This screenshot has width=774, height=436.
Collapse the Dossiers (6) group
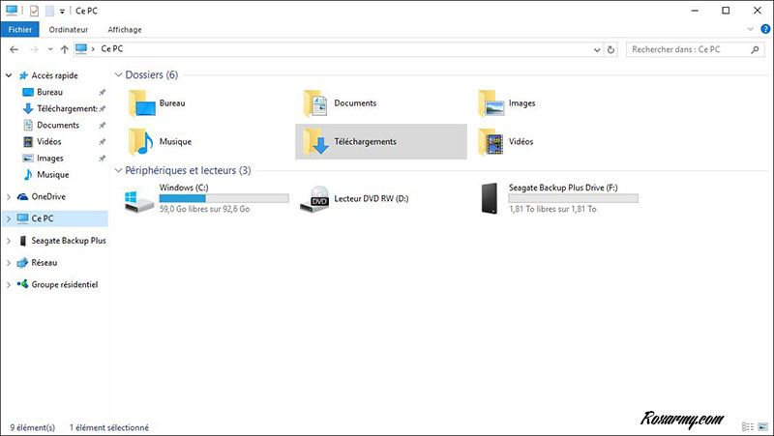click(118, 74)
